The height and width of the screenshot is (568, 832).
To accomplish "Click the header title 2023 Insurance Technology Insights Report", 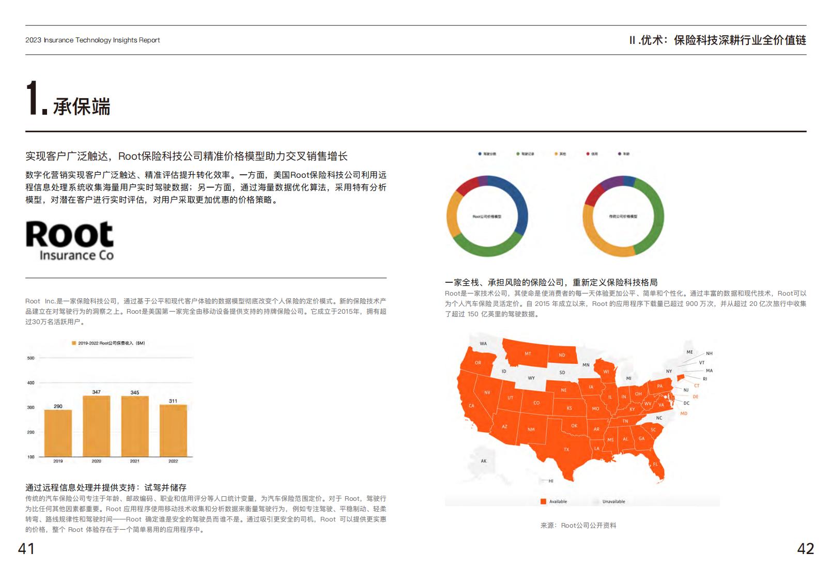I will coord(93,40).
